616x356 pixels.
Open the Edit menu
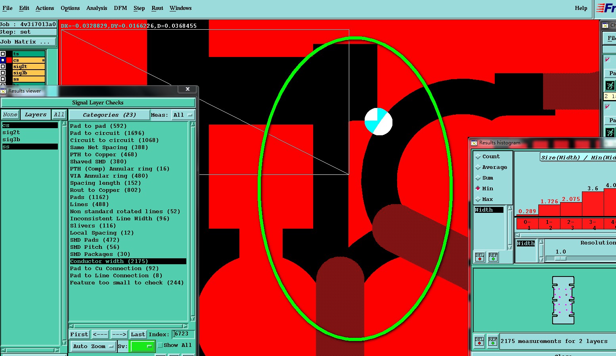tap(24, 8)
